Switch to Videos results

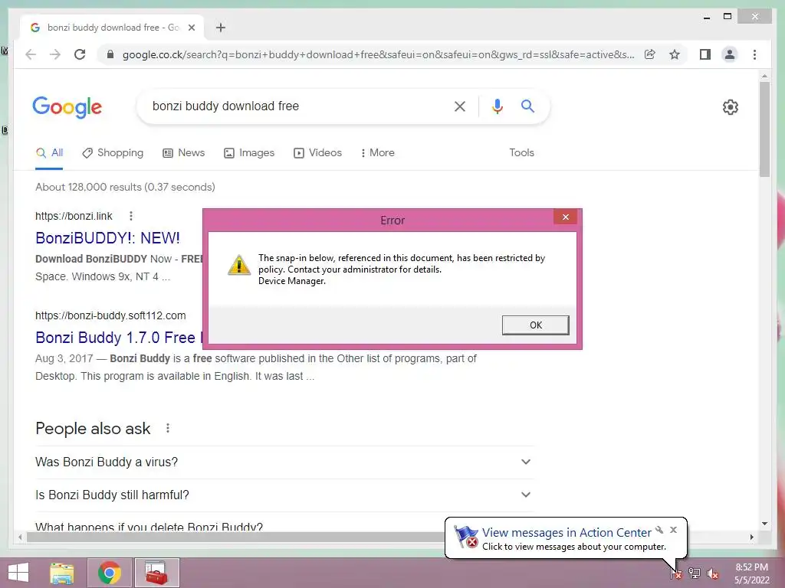(x=317, y=153)
